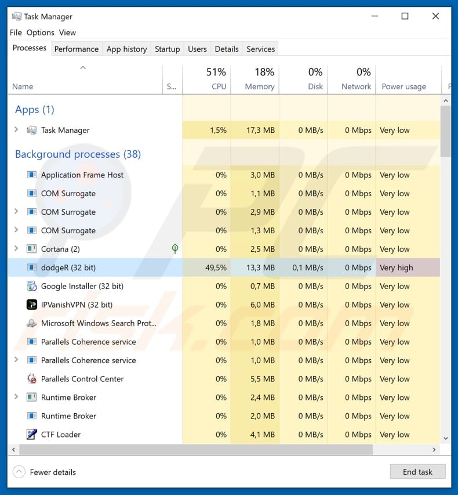This screenshot has height=495, width=458.
Task: Sort by the Memory column header
Action: click(x=255, y=80)
